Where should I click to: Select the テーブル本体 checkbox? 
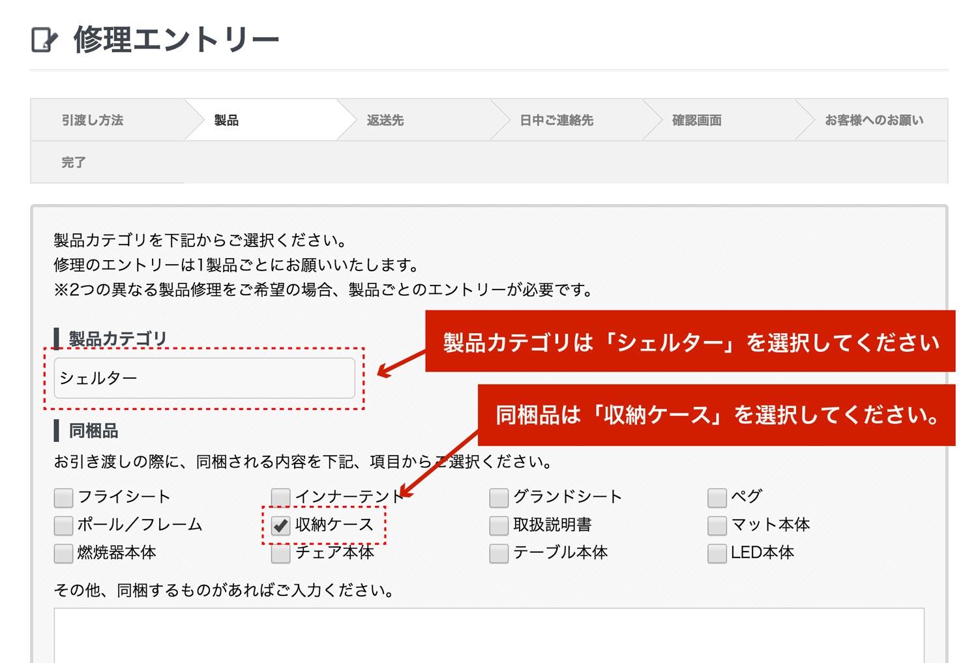click(499, 553)
